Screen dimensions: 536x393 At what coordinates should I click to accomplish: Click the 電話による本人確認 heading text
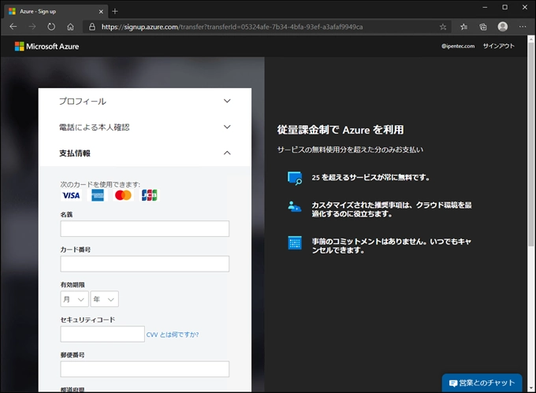click(x=95, y=128)
